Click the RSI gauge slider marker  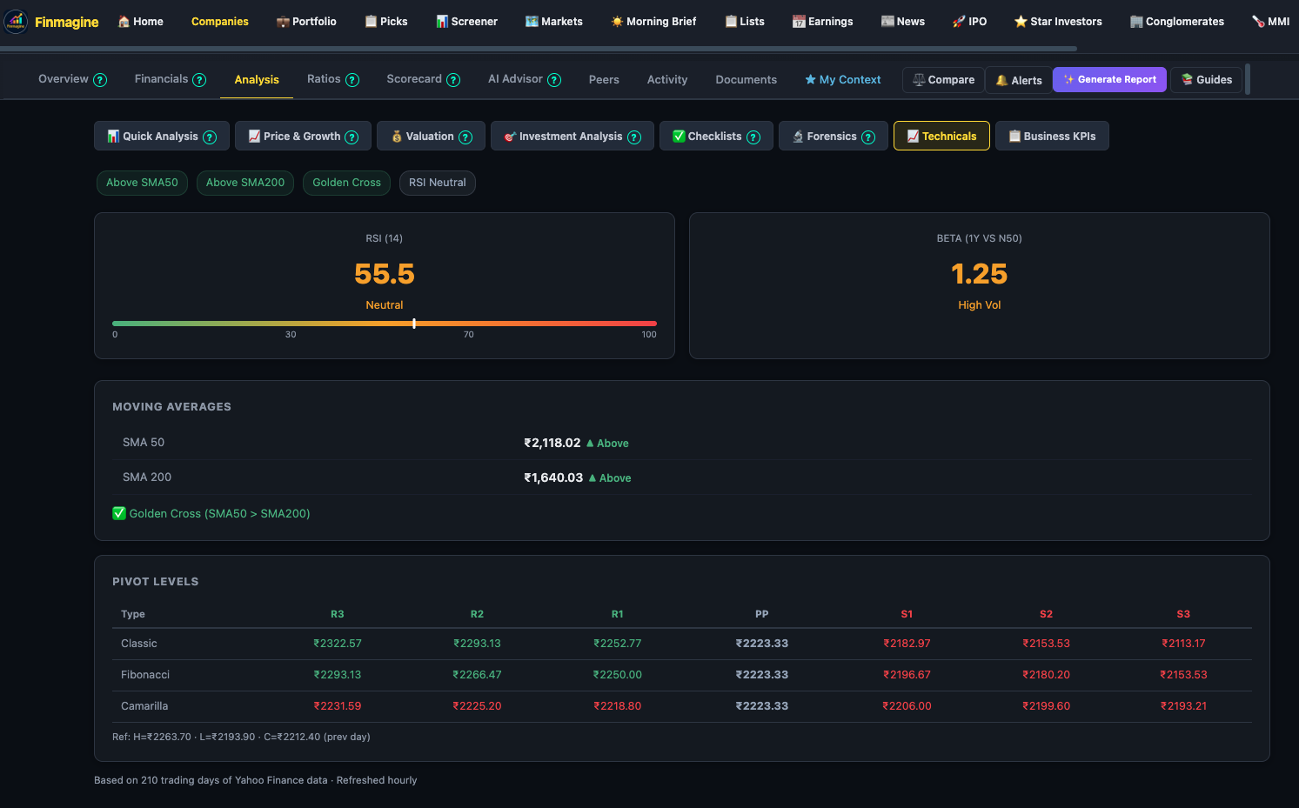414,323
